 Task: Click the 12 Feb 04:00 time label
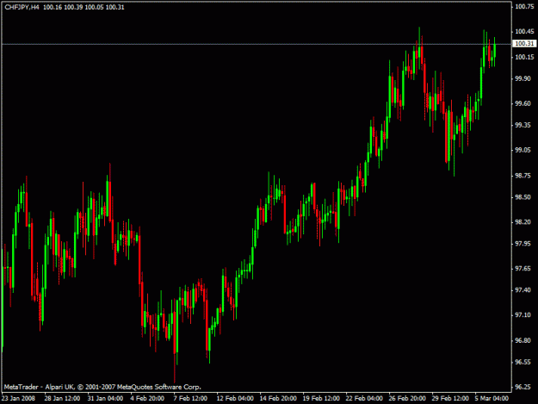pos(235,398)
